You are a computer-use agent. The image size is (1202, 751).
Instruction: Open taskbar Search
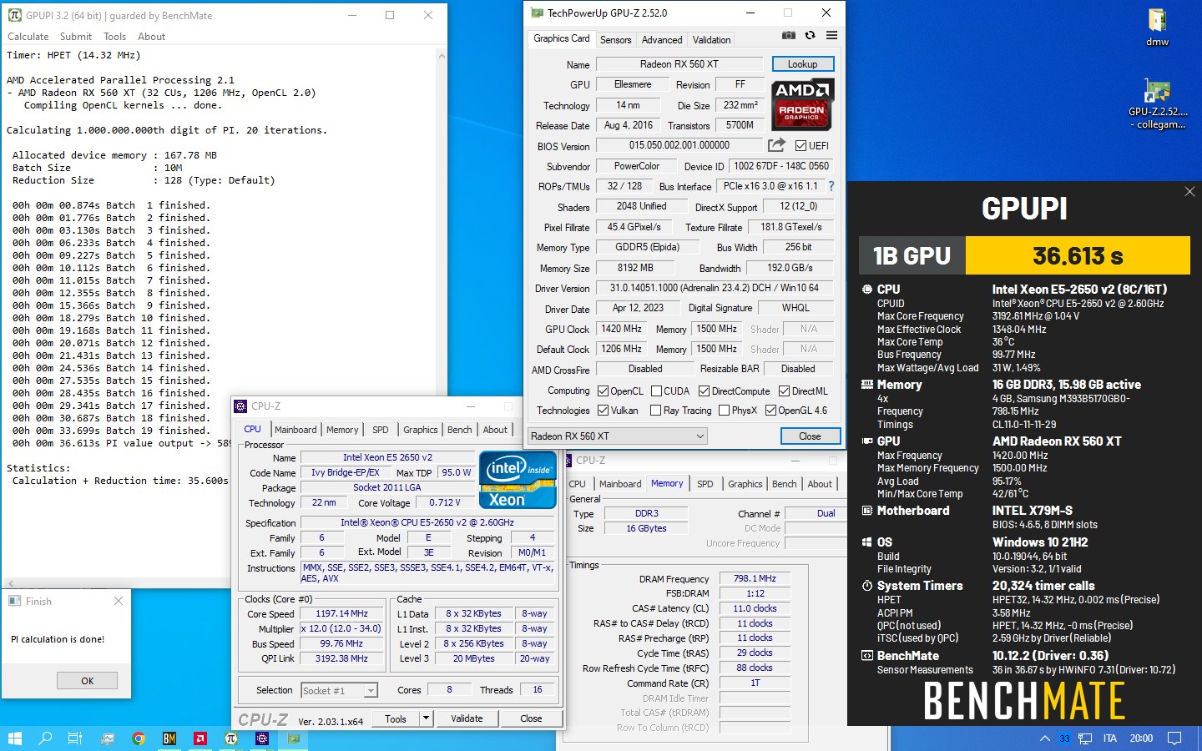click(x=45, y=738)
